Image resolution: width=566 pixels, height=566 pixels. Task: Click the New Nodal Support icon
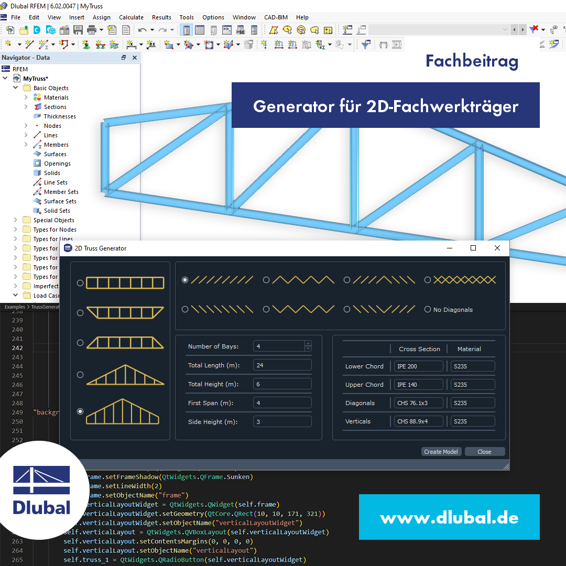click(x=86, y=45)
